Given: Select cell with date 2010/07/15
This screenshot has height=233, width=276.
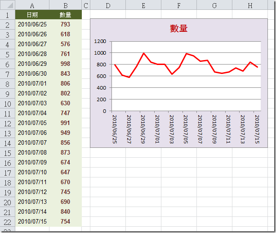Looking at the screenshot, I should [x=32, y=221].
